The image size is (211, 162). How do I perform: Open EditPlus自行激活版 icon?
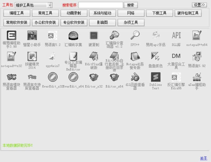114,56
